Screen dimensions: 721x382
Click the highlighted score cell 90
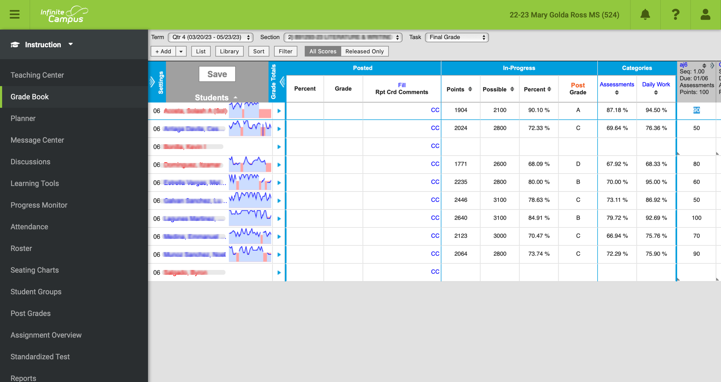696,110
